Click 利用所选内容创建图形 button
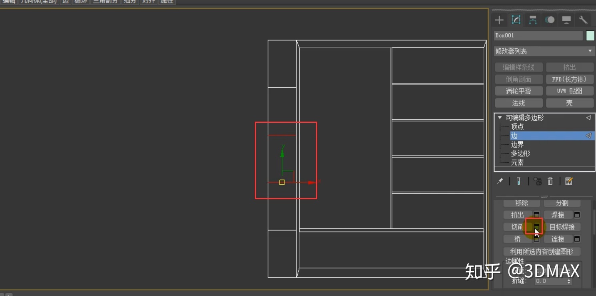 542,252
